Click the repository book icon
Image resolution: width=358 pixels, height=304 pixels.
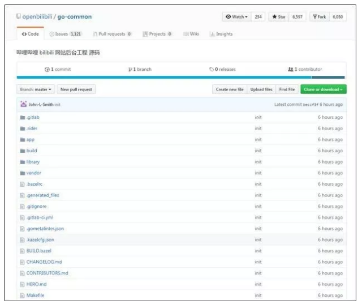[19, 17]
